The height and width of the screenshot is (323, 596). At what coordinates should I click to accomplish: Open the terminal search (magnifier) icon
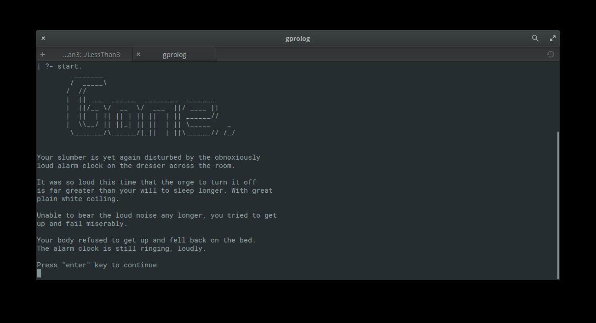click(x=535, y=38)
